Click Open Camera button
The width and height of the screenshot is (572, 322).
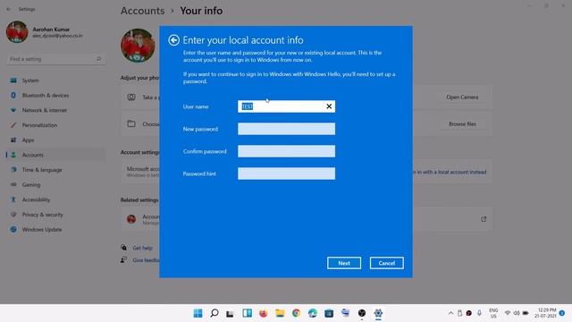coord(462,97)
